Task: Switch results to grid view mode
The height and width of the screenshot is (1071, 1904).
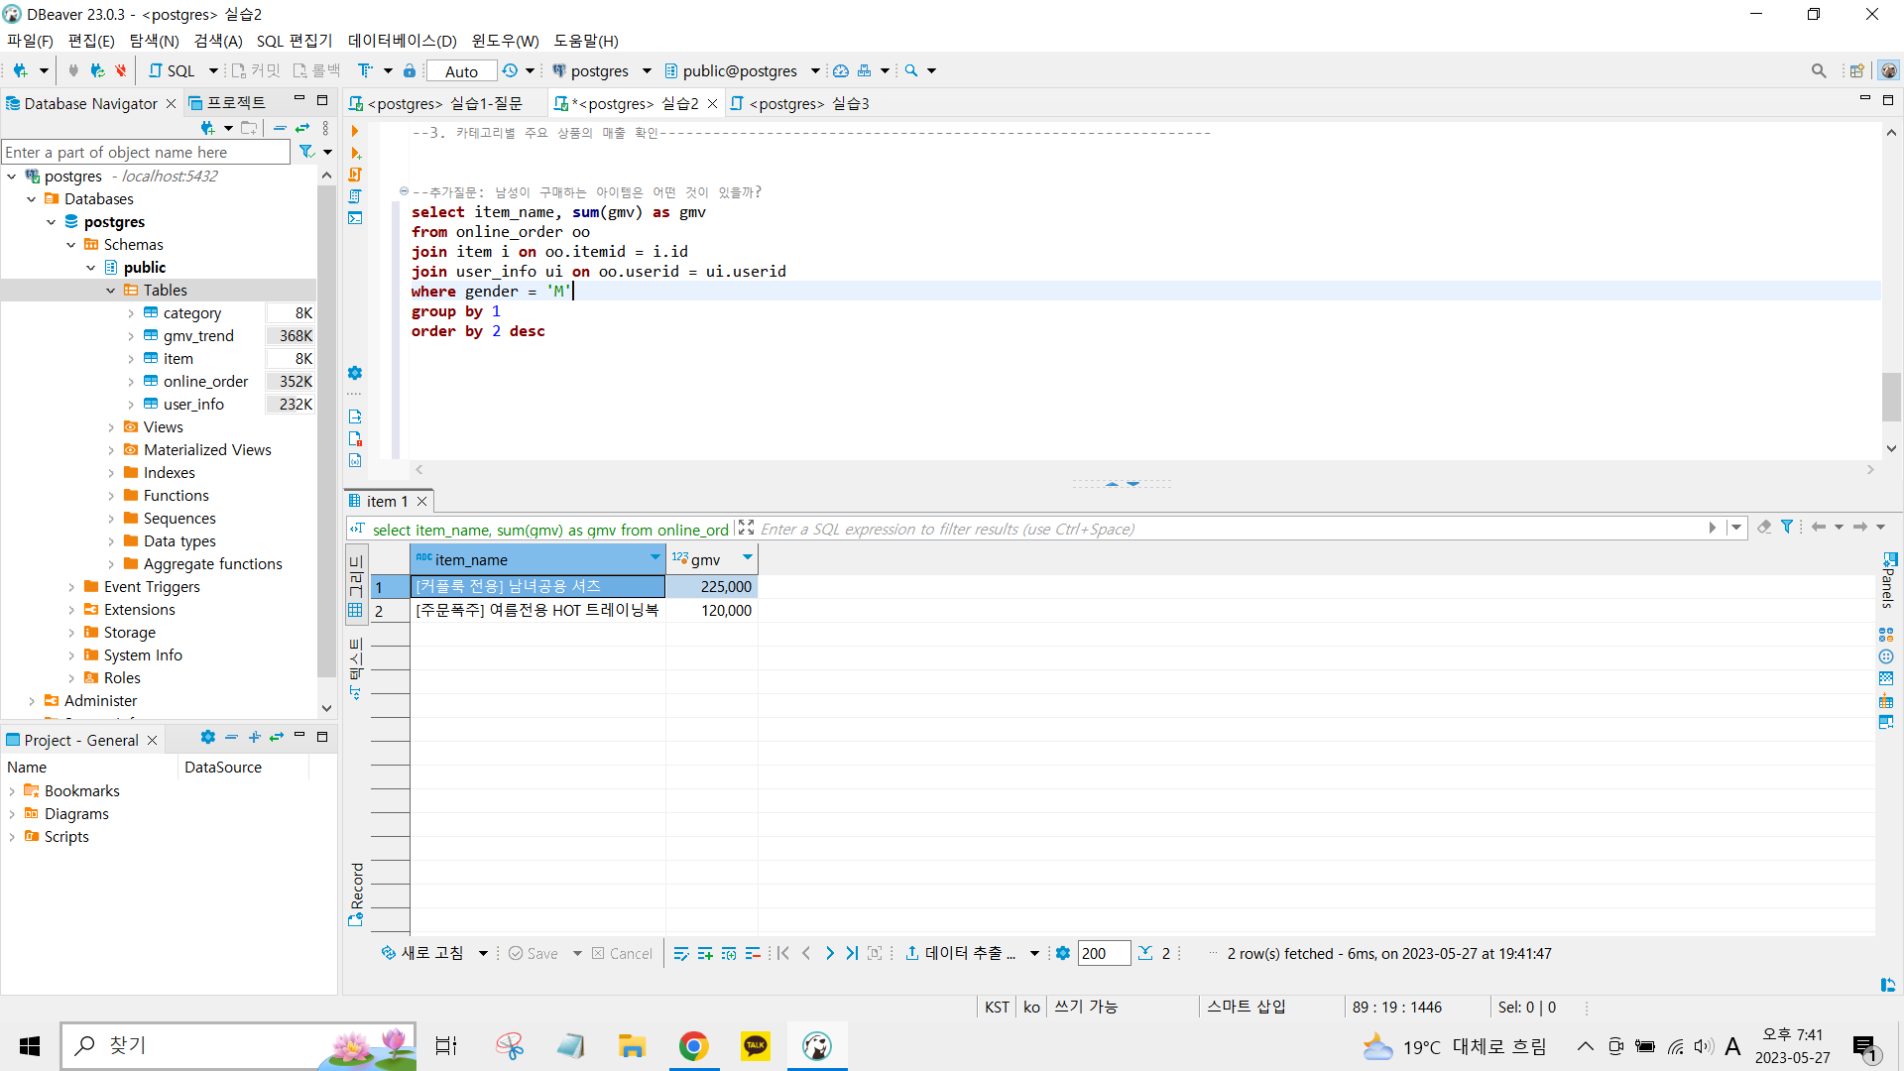Action: [x=356, y=585]
